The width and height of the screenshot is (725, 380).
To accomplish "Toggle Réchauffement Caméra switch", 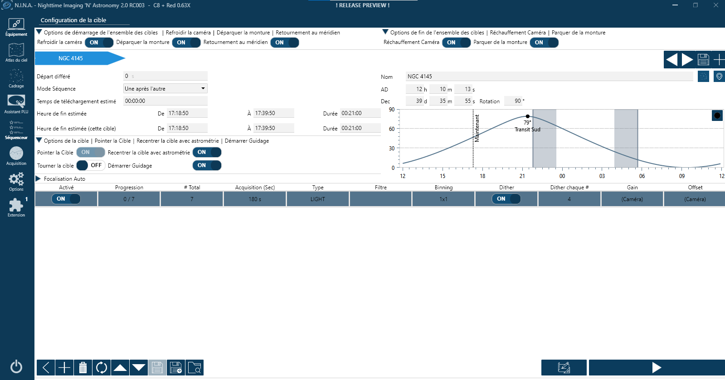I will pos(457,43).
